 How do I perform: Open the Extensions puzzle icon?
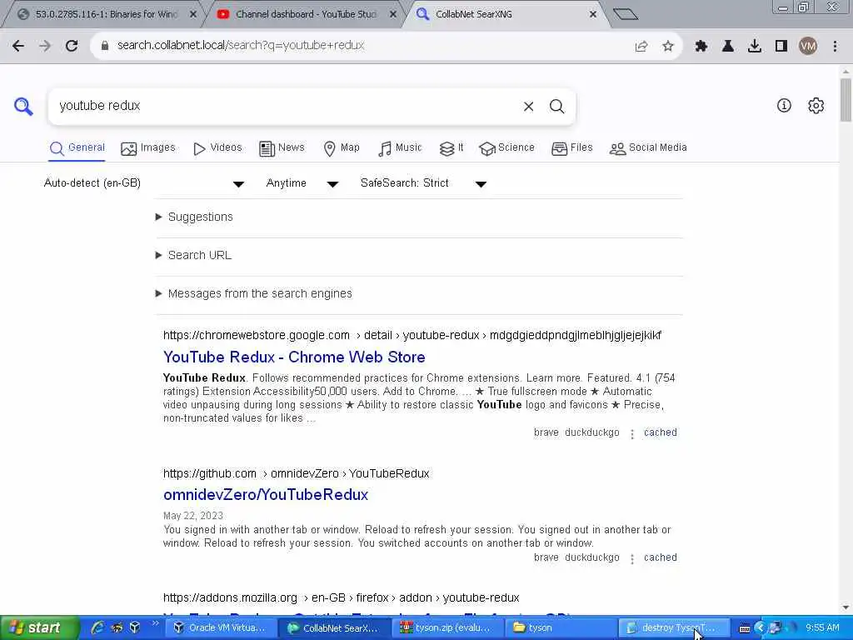click(x=701, y=46)
